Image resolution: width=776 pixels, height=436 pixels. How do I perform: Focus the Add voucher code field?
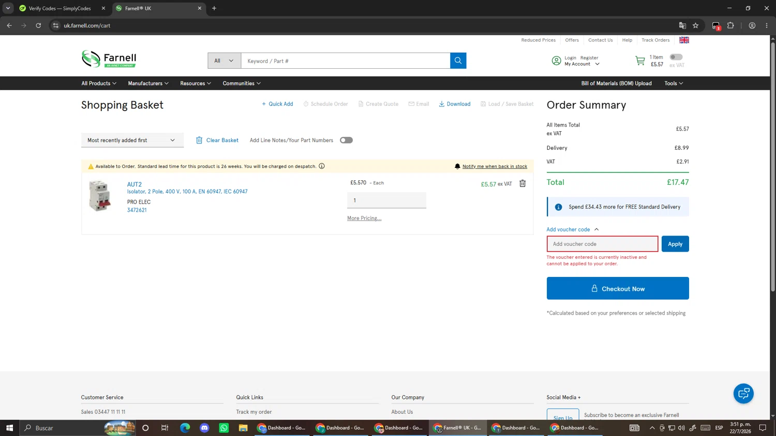(x=602, y=244)
